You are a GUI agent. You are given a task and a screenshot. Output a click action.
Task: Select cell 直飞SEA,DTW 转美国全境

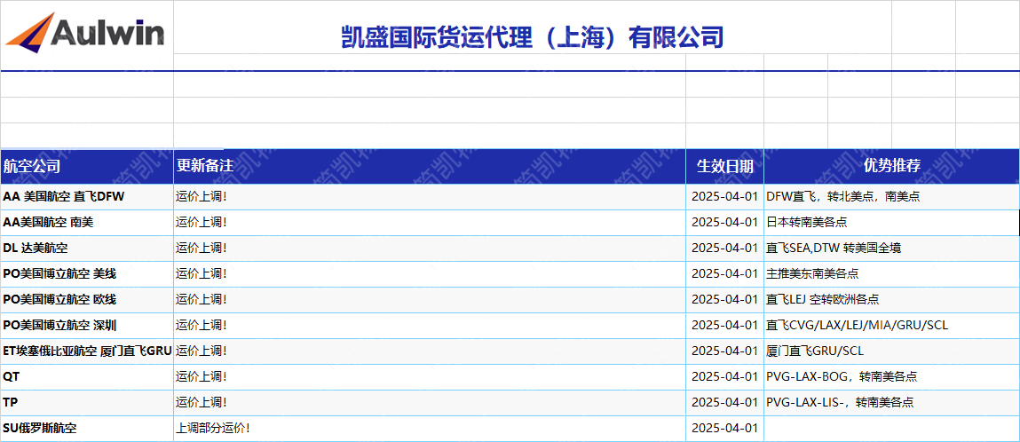tap(892, 249)
